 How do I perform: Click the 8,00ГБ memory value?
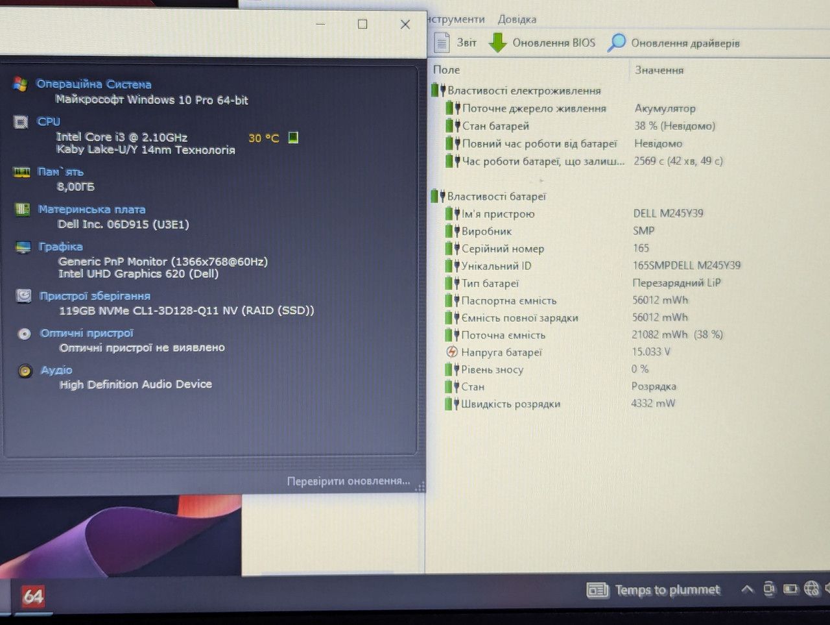(76, 187)
